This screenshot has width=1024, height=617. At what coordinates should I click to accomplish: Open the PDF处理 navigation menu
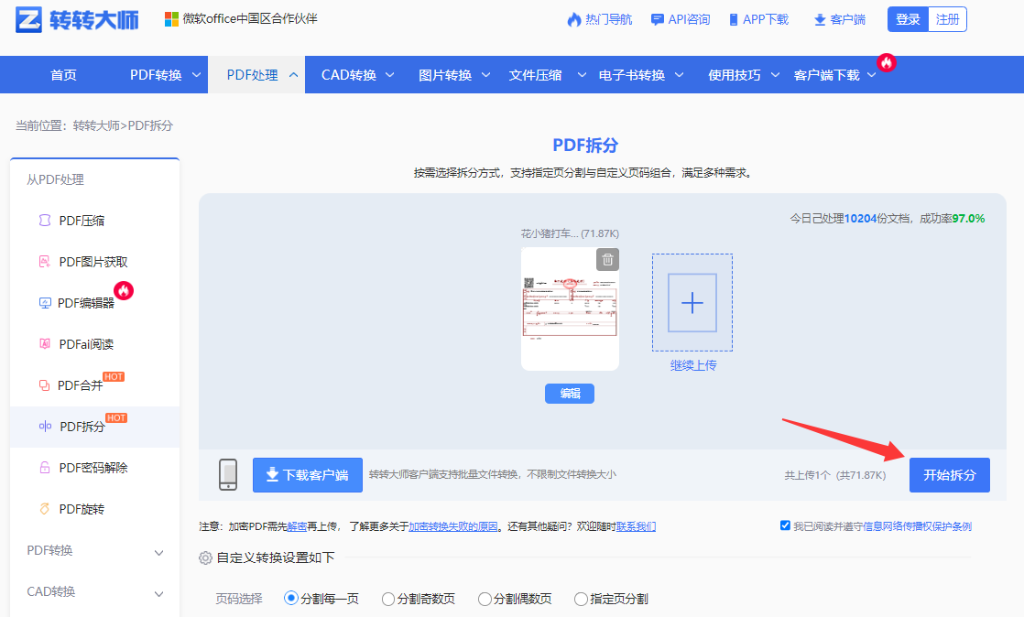(x=252, y=75)
